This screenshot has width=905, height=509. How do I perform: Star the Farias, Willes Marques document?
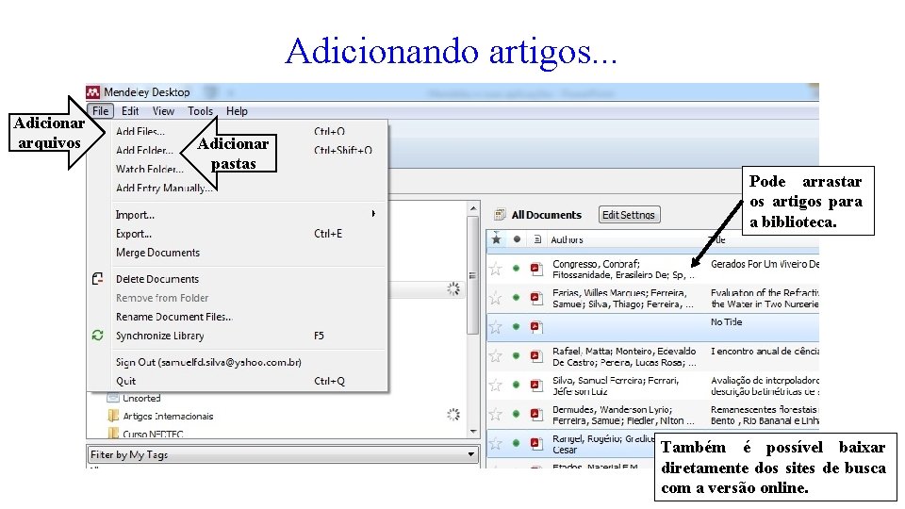pyautogui.click(x=495, y=298)
